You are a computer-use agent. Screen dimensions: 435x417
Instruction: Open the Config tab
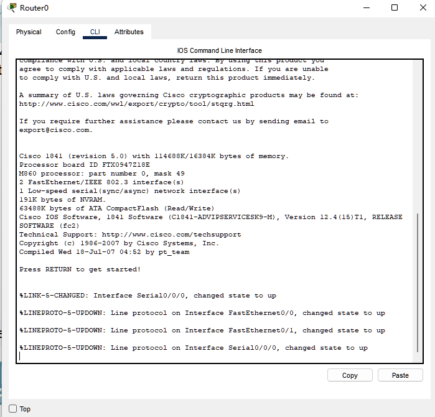coord(65,32)
